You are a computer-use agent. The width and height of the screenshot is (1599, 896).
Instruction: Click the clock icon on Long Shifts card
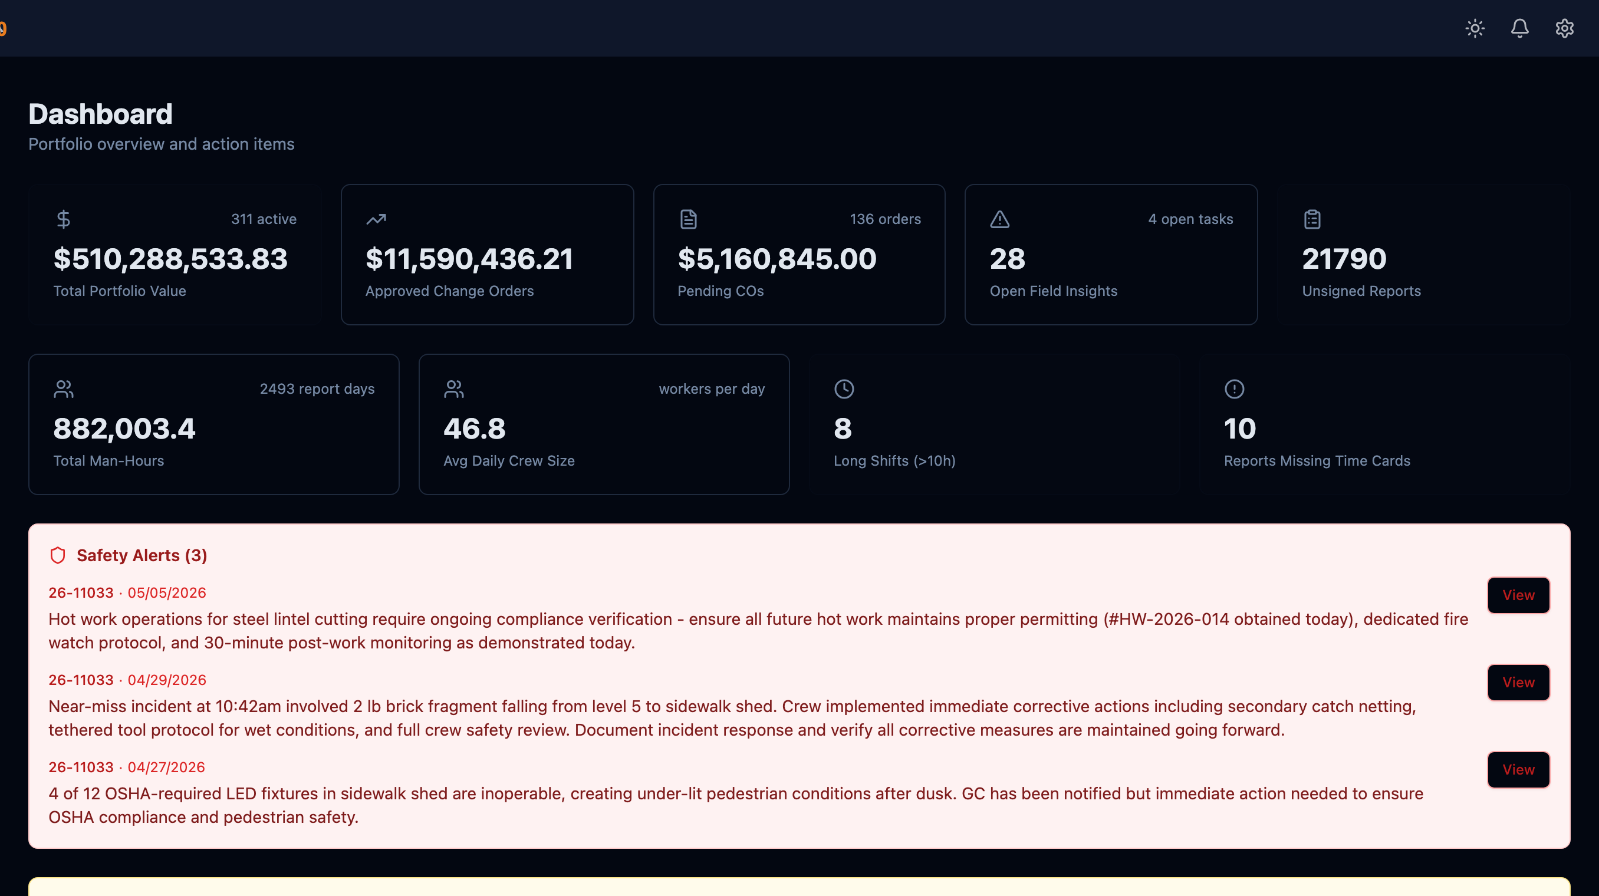[844, 389]
